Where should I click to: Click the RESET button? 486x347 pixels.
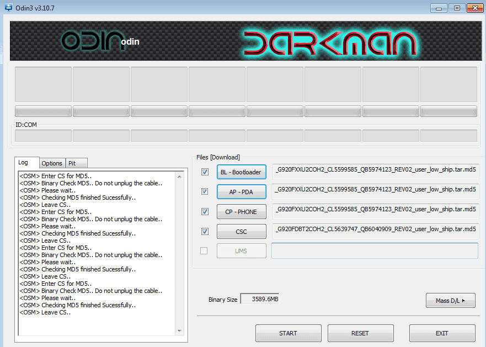[x=360, y=333]
